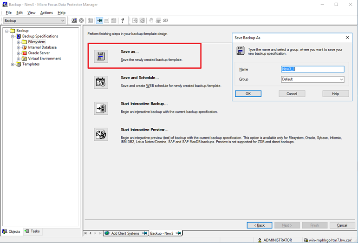Image resolution: width=358 pixels, height=243 pixels.
Task: Open the Help menu
Action: tap(61, 13)
